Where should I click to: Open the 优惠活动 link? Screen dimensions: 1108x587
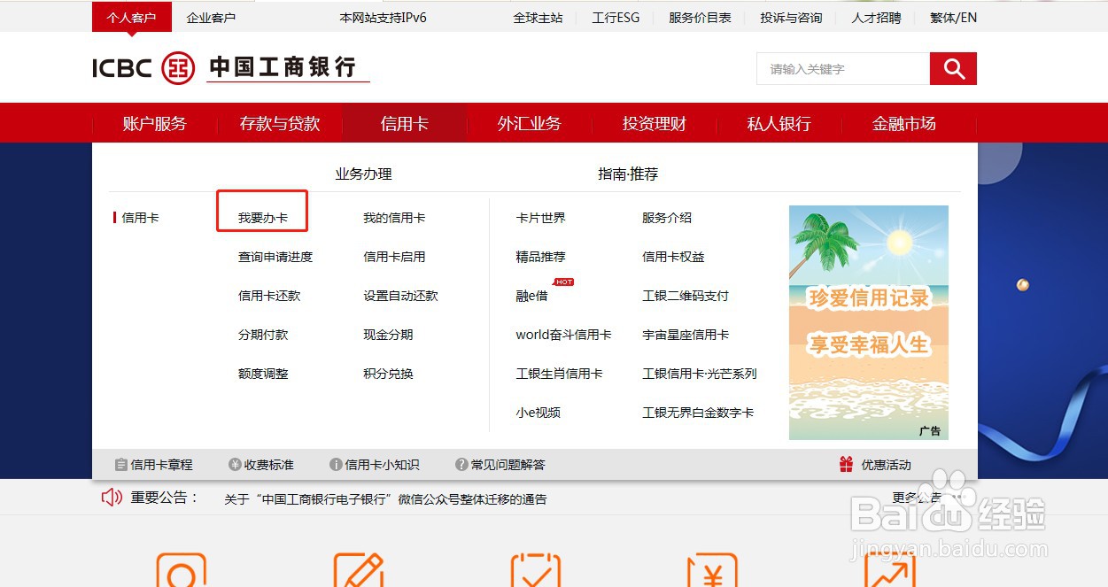click(886, 464)
